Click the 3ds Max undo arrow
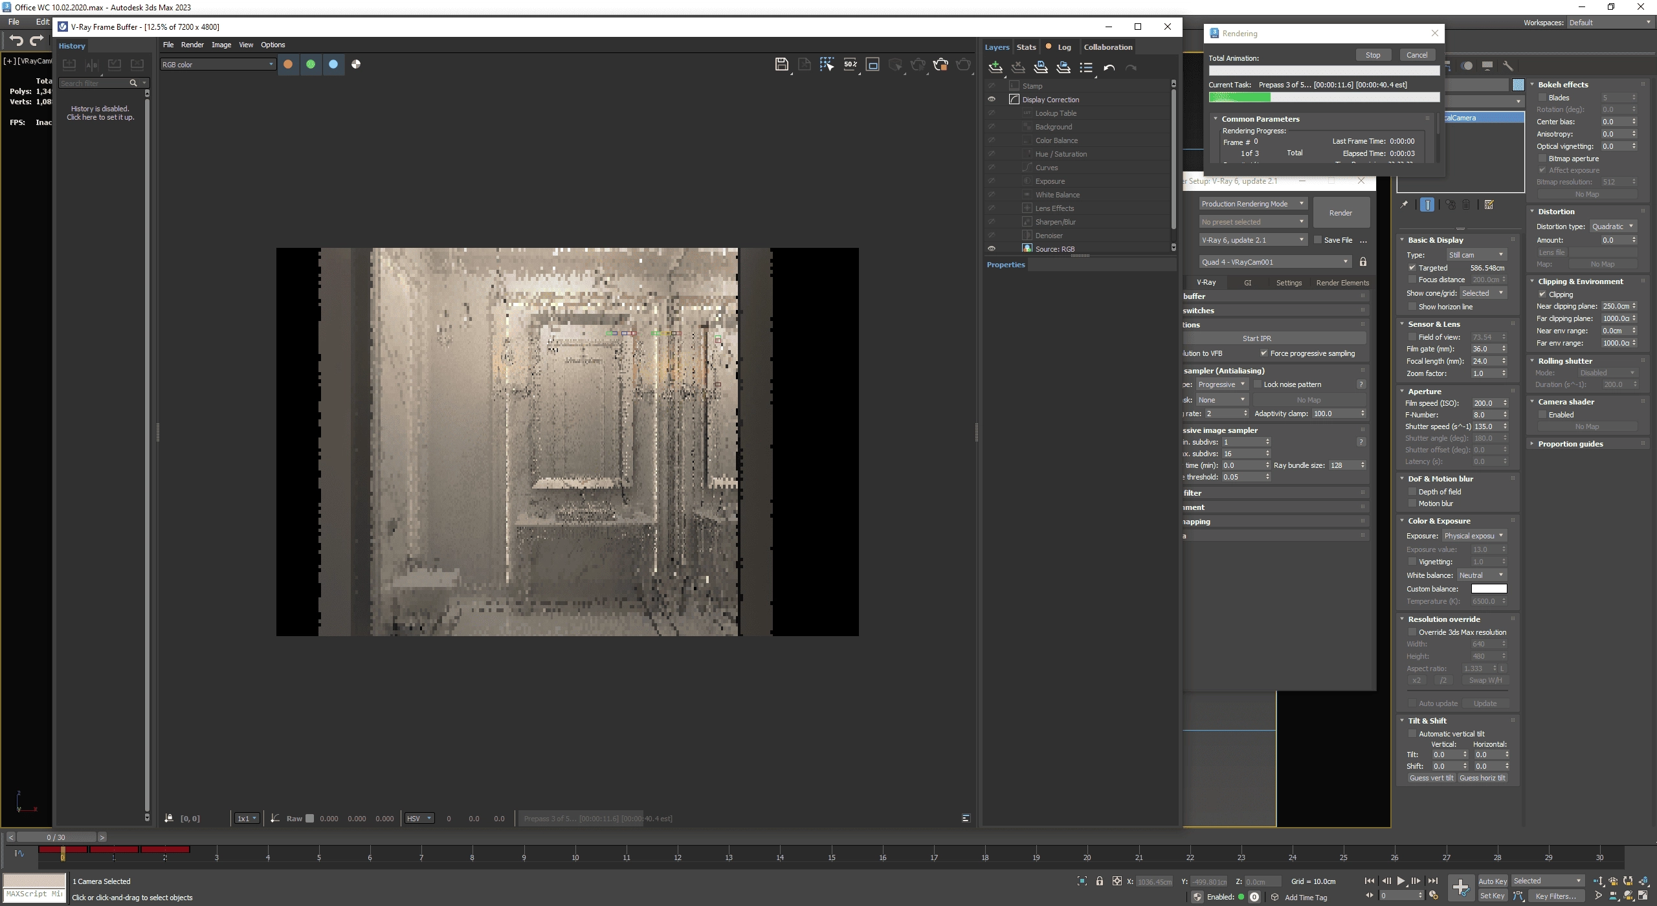1657x906 pixels. [17, 41]
